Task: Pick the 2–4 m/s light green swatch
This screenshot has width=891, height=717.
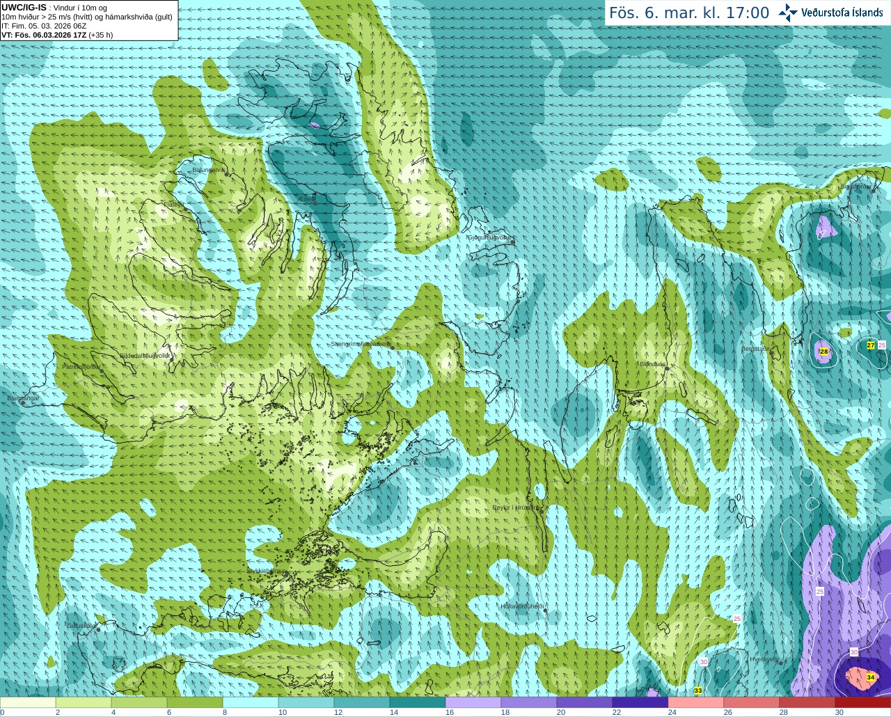Action: tap(84, 702)
